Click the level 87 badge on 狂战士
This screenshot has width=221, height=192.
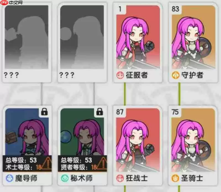120,112
